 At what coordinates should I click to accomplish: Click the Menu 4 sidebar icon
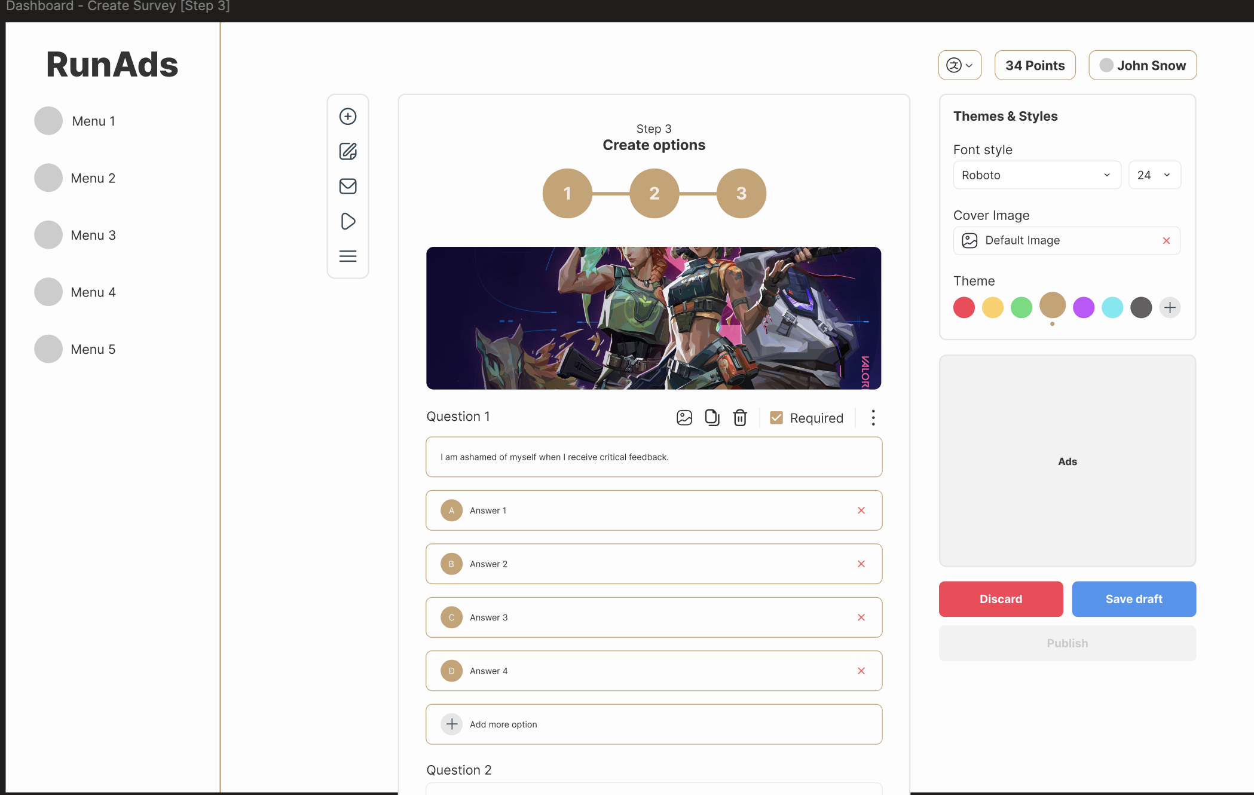[48, 292]
